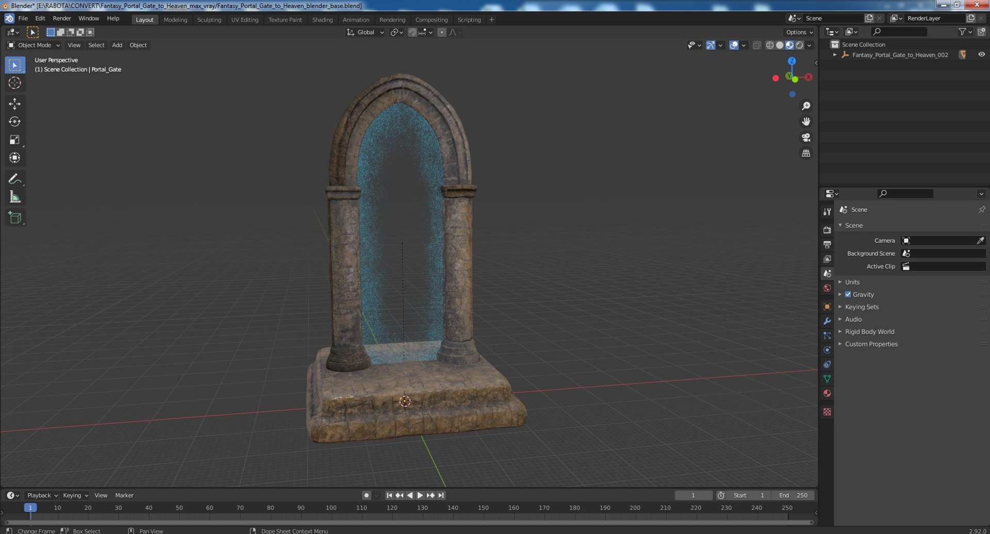Click the timeline playhead at frame 1
This screenshot has width=990, height=534.
[30, 508]
